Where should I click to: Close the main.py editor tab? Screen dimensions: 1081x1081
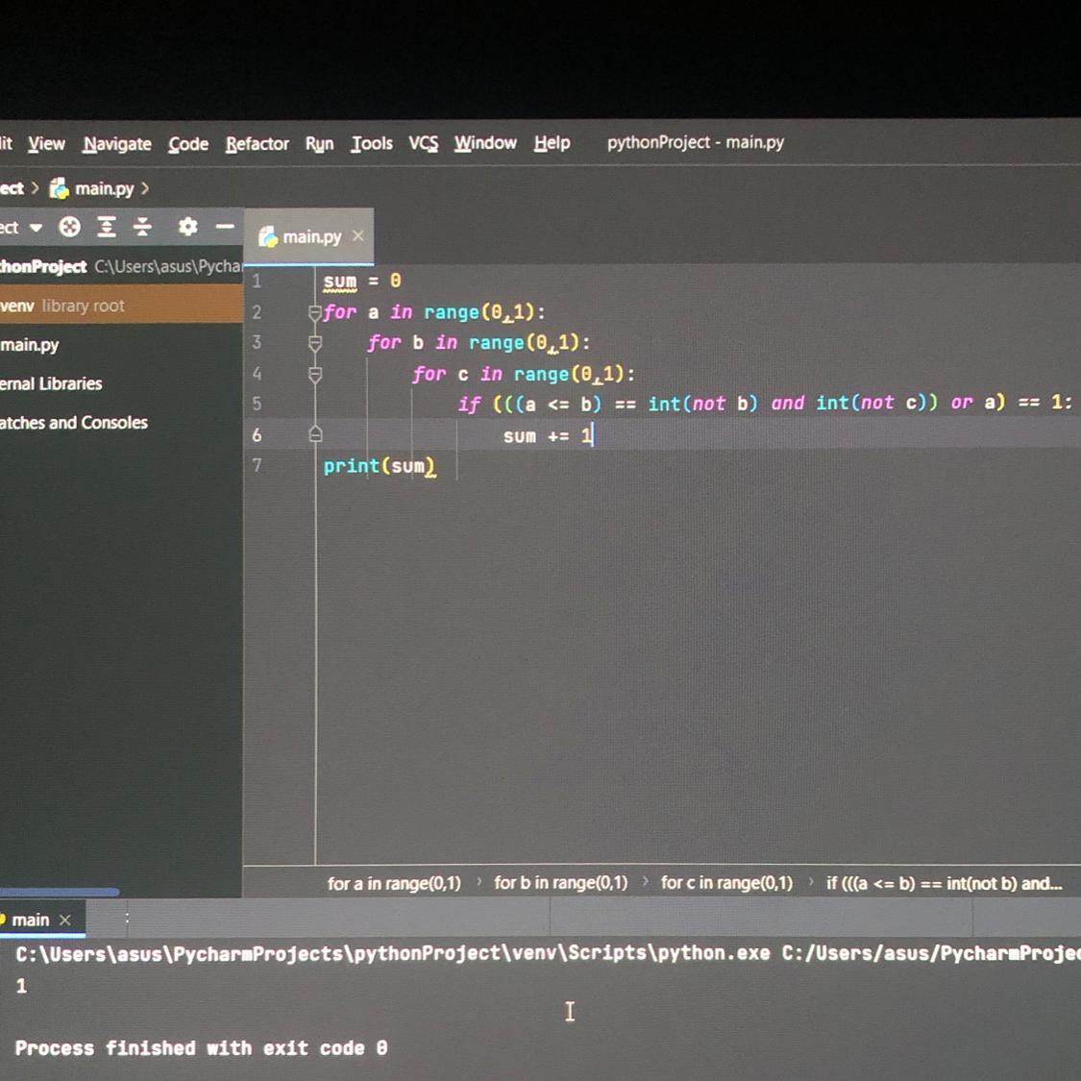point(357,235)
